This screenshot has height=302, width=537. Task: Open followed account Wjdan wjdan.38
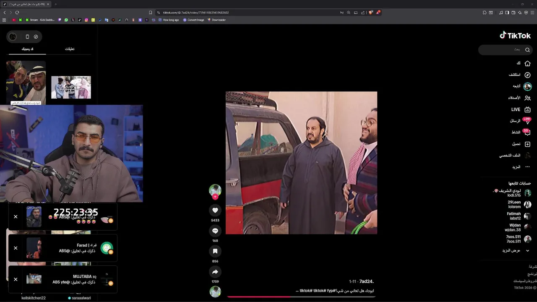coord(519,228)
